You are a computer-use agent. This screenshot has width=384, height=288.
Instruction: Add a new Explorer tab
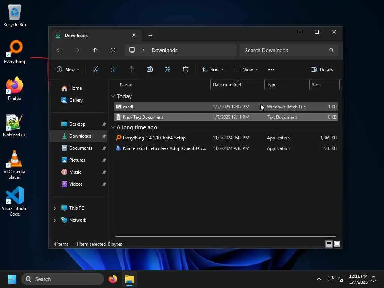150,36
